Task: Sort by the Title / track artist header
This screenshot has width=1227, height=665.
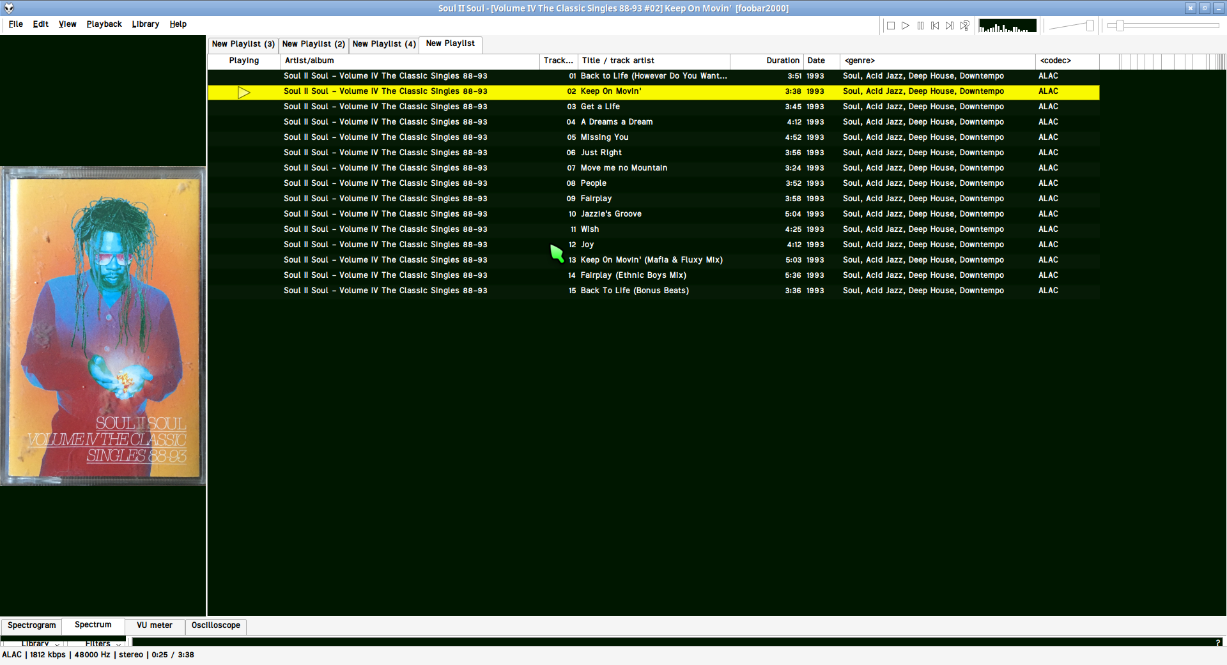Action: [x=654, y=61]
